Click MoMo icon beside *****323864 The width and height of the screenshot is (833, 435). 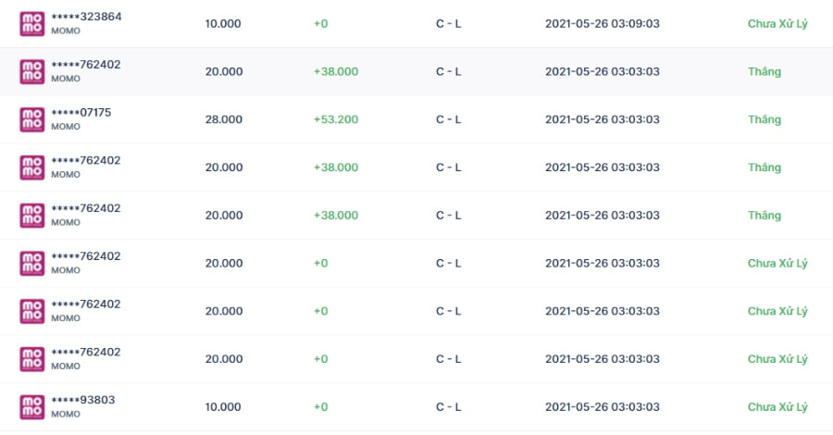click(31, 24)
